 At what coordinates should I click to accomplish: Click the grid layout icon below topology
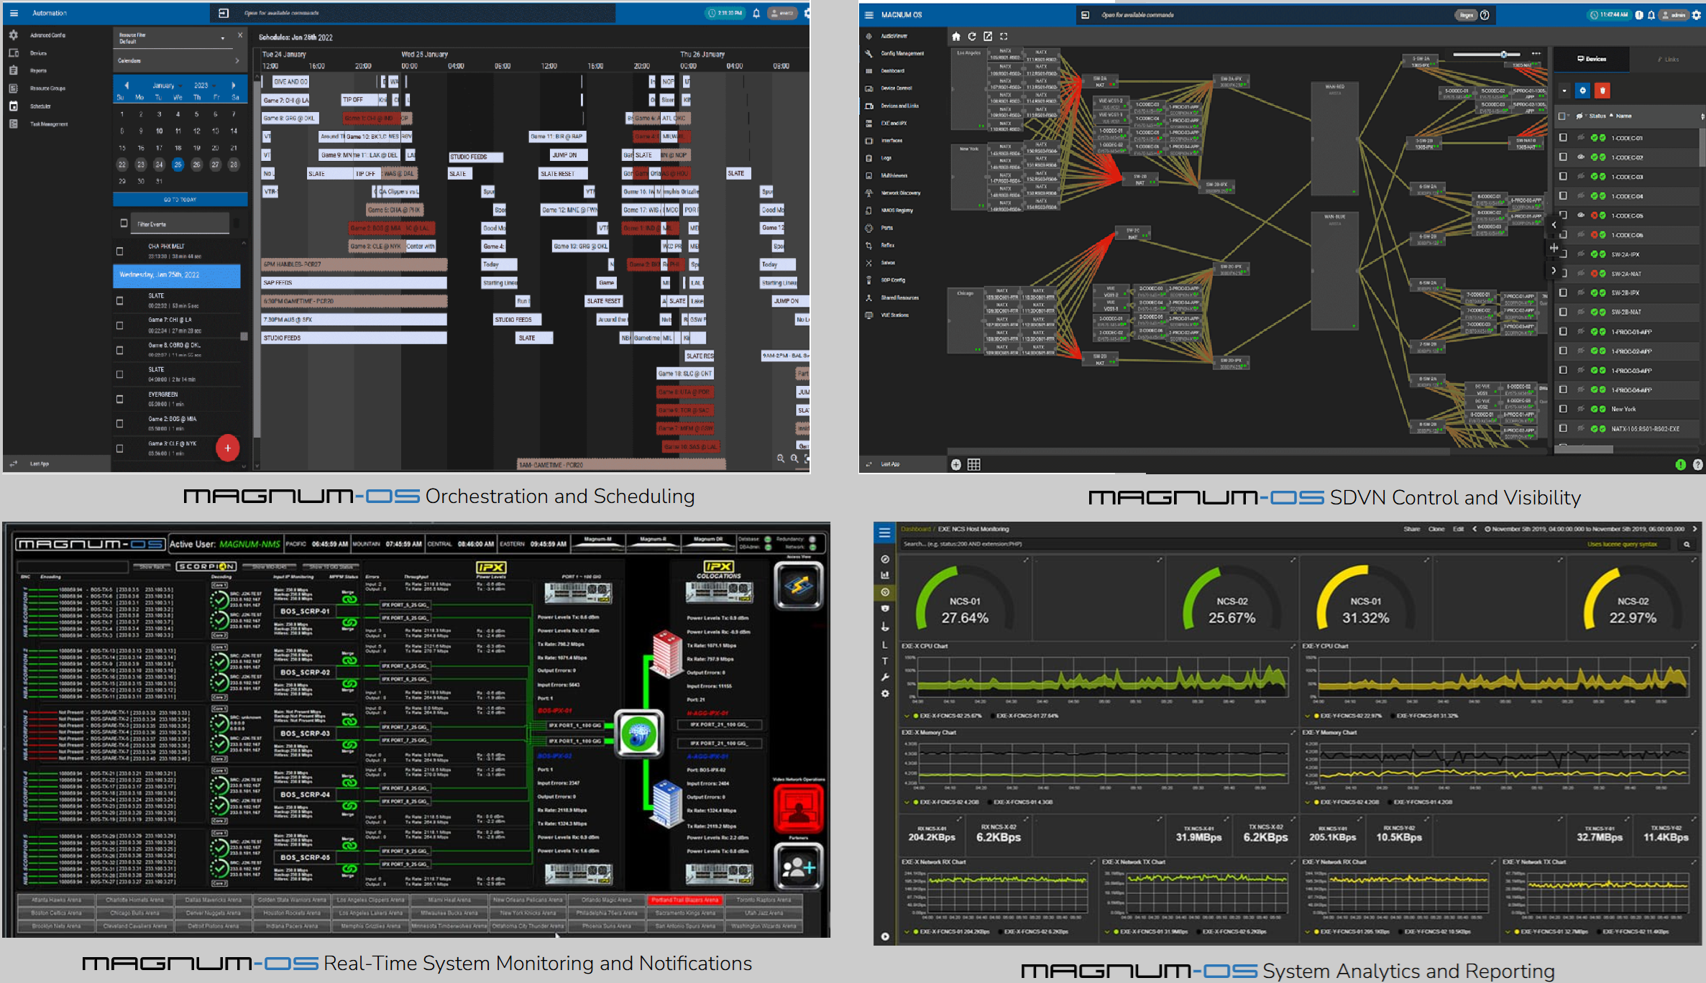click(973, 465)
